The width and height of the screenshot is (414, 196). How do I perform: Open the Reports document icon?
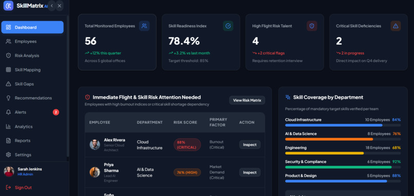click(x=8, y=141)
